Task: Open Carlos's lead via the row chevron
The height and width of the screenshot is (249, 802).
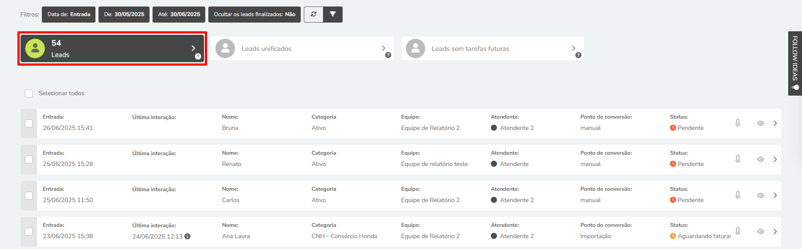Action: click(x=775, y=196)
